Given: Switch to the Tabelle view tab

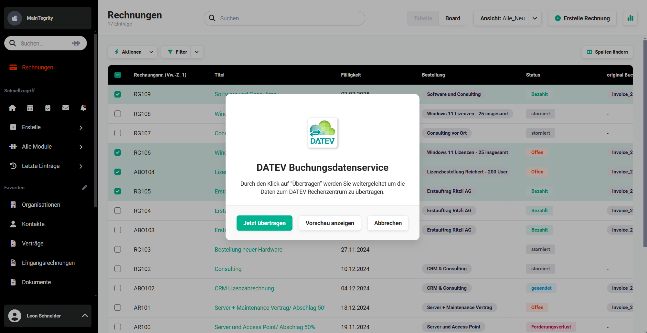Looking at the screenshot, I should tap(423, 18).
